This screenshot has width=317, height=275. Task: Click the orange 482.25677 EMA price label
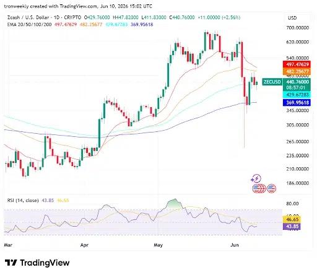click(297, 71)
